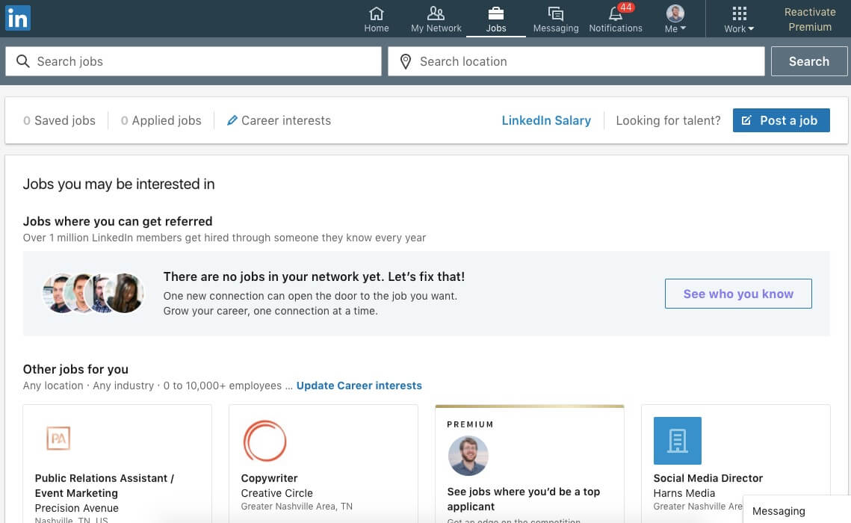This screenshot has width=851, height=523.
Task: Click Greater Nashville Area, TN under Copywriter
Action: pyautogui.click(x=297, y=506)
